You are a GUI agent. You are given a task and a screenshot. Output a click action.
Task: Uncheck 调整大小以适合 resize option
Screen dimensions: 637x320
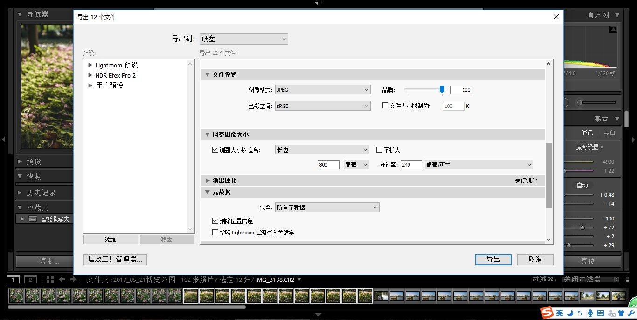coord(215,149)
